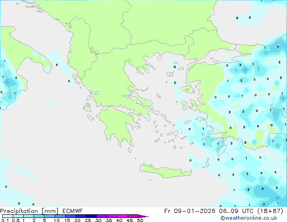Click the legend swatch between 5 and 10
Image resolution: width=287 pixels, height=222 pixels.
pos(49,216)
